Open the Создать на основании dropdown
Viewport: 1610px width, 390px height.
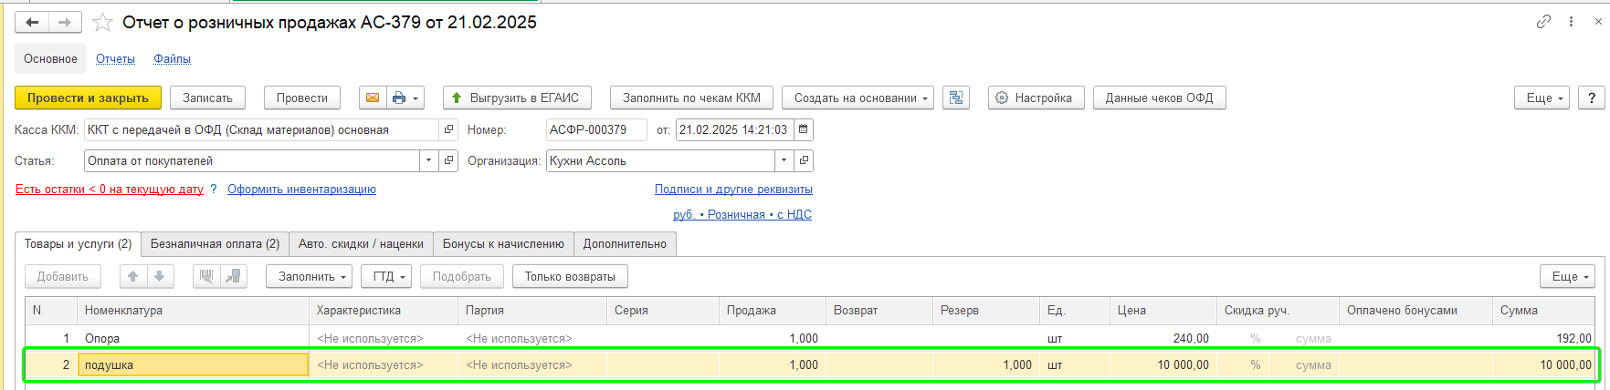858,98
